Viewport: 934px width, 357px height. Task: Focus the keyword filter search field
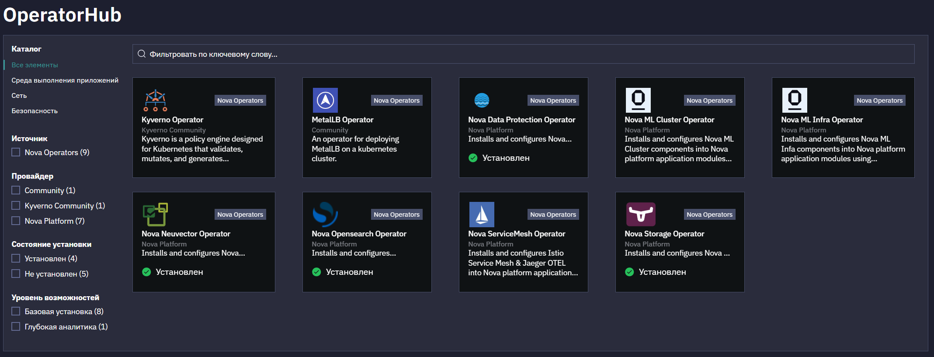(523, 54)
